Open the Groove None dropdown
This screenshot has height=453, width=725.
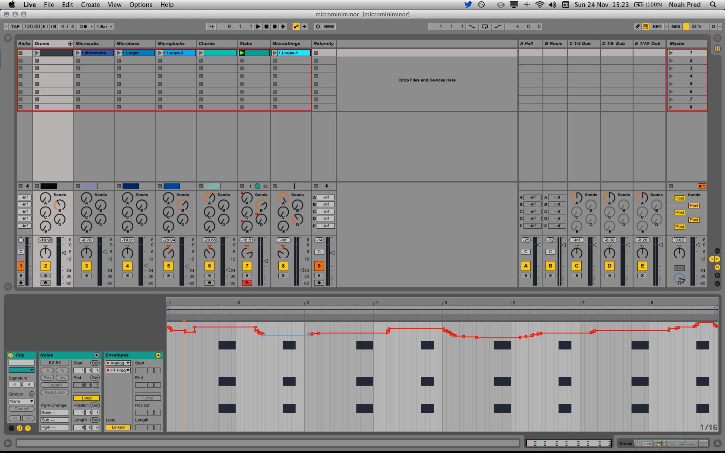[21, 401]
